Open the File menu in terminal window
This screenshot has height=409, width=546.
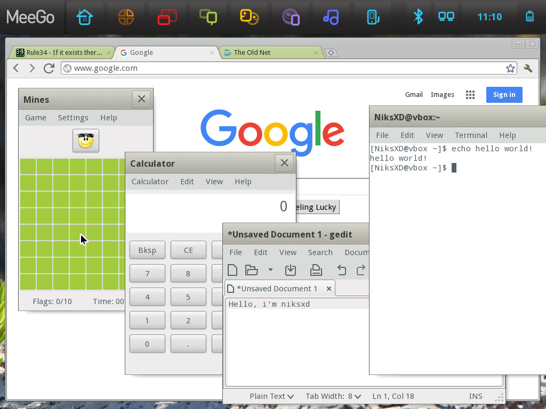point(382,135)
